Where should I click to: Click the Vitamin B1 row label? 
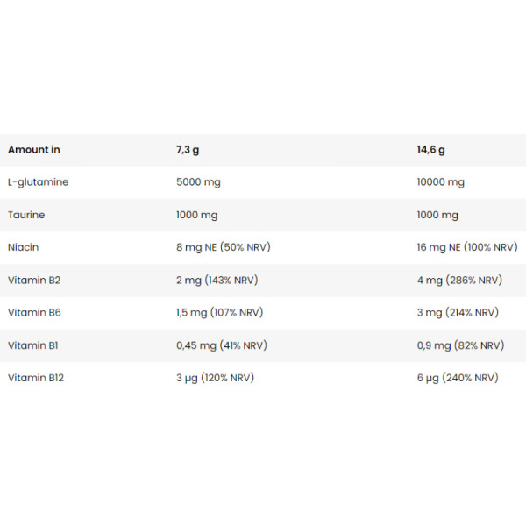[33, 345]
